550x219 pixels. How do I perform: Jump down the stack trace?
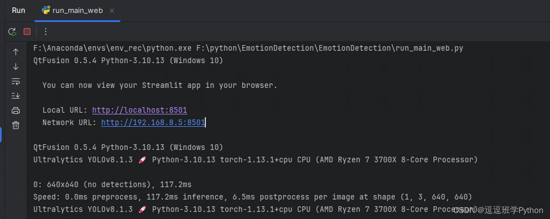tap(16, 67)
